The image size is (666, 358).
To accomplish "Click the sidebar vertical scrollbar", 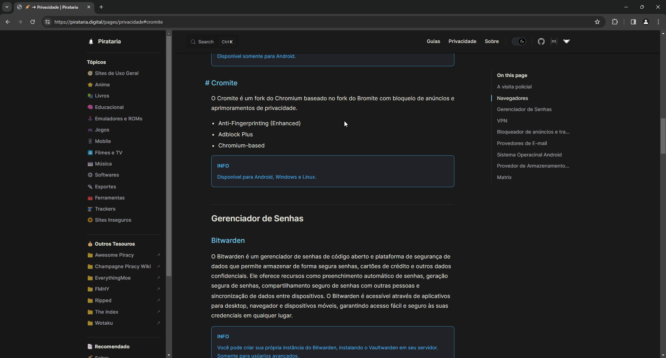I will pyautogui.click(x=169, y=156).
